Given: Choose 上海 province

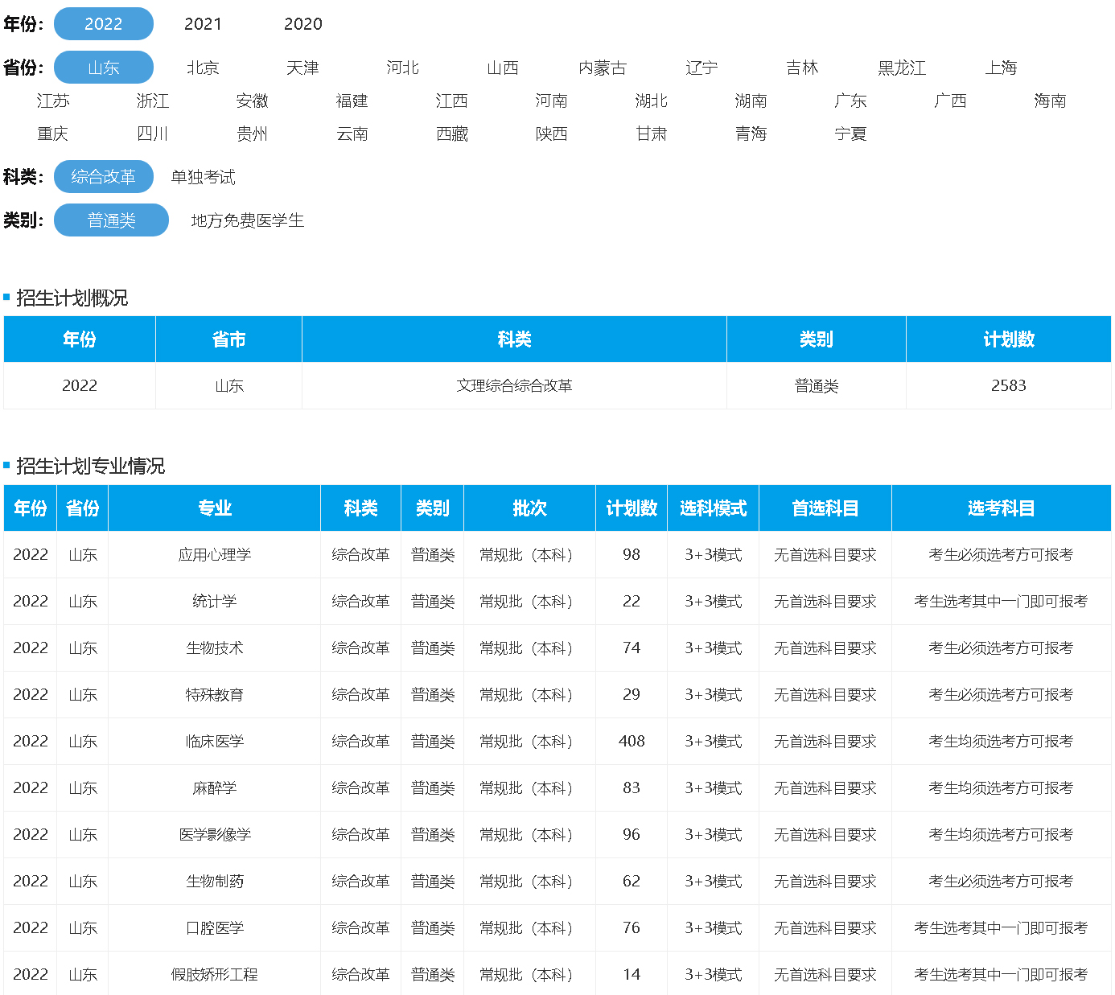Looking at the screenshot, I should pos(1002,68).
